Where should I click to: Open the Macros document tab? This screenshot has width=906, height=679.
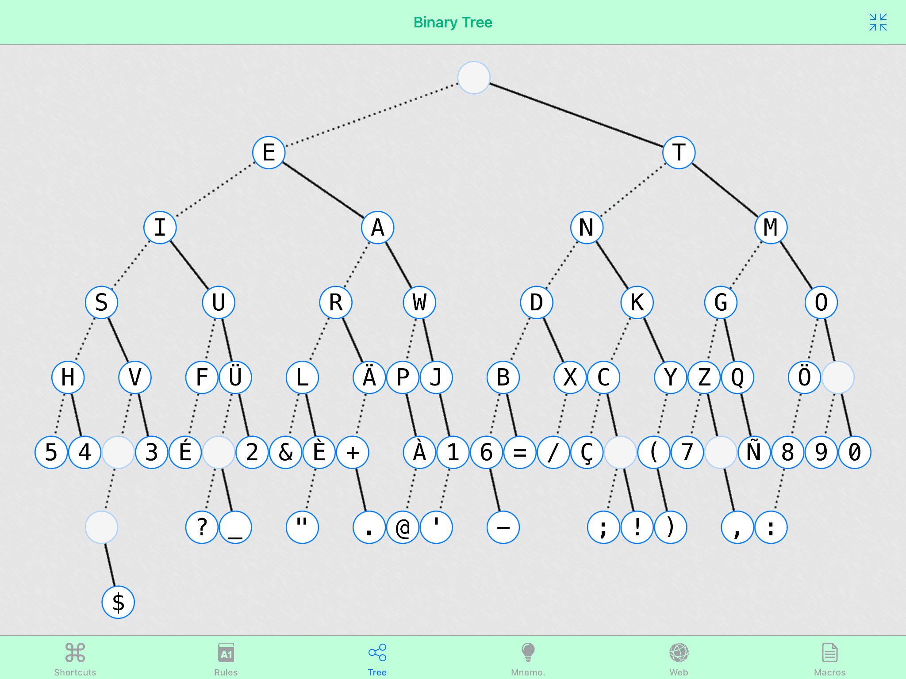click(x=829, y=659)
